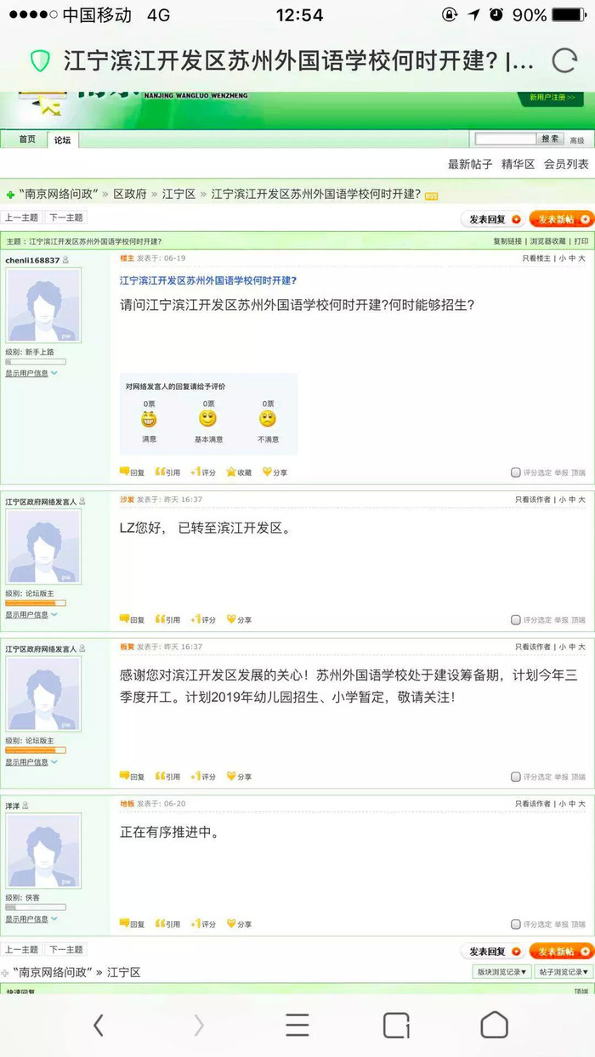Tick 评分选定 checkbox in first post
The width and height of the screenshot is (595, 1057).
point(516,472)
